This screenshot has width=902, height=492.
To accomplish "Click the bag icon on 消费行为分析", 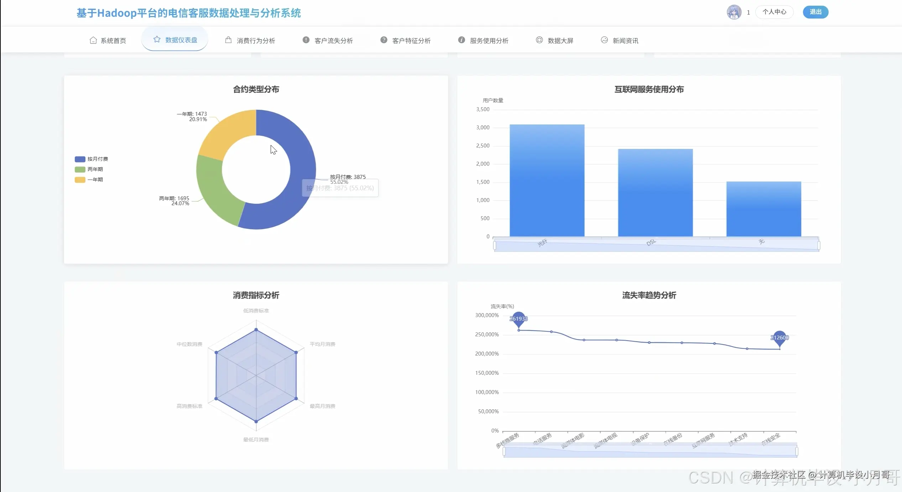I will [x=228, y=40].
